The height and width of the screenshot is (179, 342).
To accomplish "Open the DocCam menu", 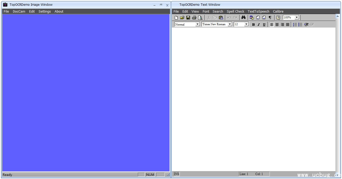I will [19, 12].
